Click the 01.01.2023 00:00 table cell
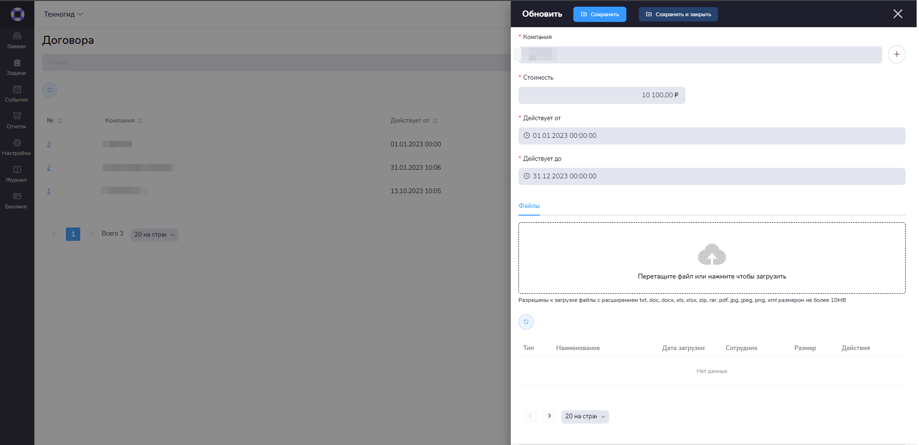This screenshot has height=445, width=919. [416, 145]
